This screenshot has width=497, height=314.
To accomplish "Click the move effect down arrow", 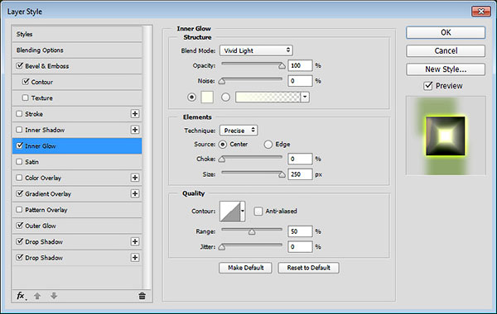I will (x=54, y=296).
